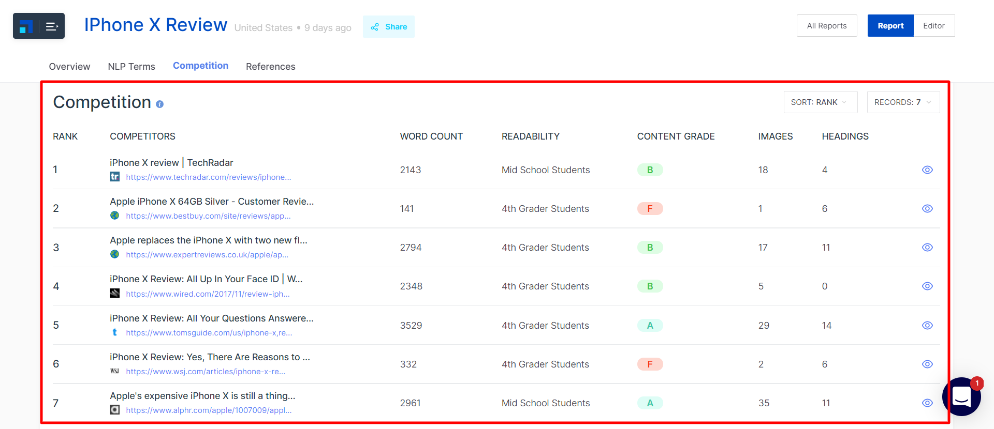Open the bestbuy.com reviews link
The width and height of the screenshot is (994, 429).
[208, 216]
